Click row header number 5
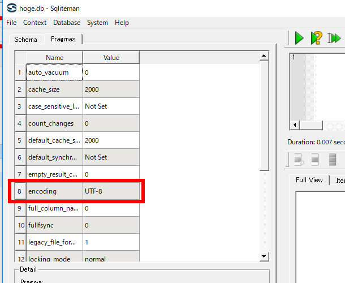345x283 pixels. coord(20,140)
